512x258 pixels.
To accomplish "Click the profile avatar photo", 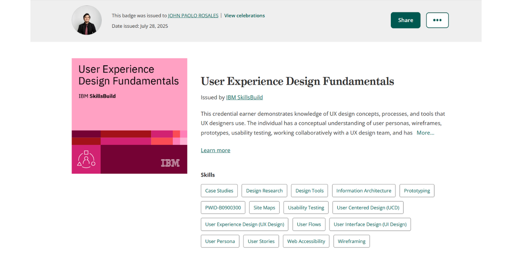I will pyautogui.click(x=87, y=20).
